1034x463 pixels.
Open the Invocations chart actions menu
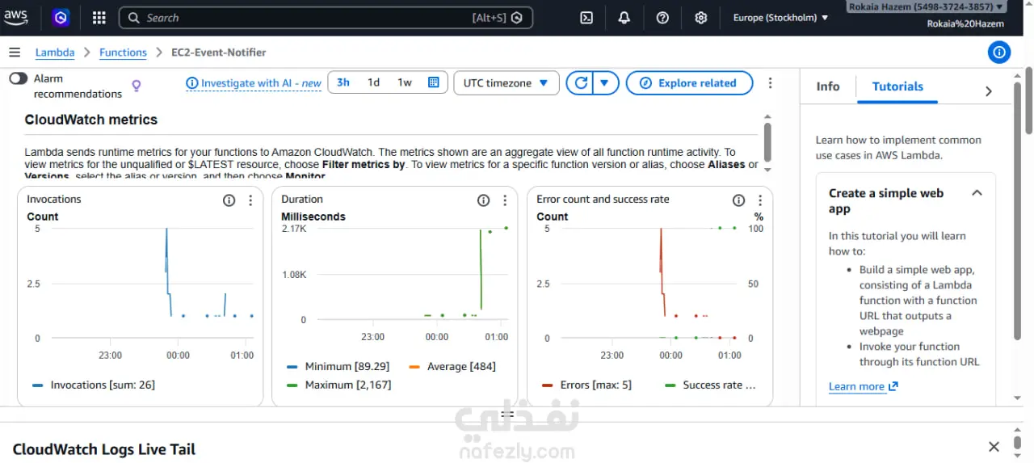pyautogui.click(x=250, y=200)
